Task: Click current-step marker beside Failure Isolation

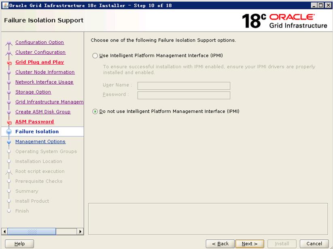Action: point(9,132)
